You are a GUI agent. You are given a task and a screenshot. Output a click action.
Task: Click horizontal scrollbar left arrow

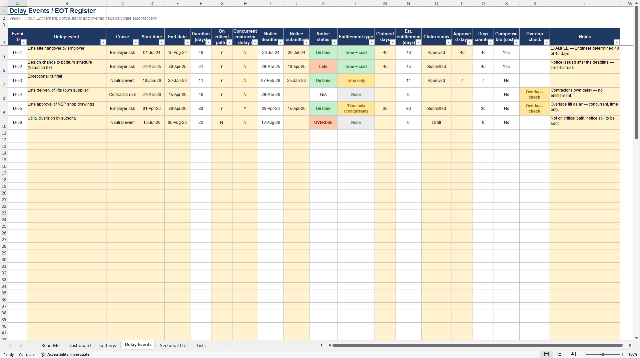(330, 345)
